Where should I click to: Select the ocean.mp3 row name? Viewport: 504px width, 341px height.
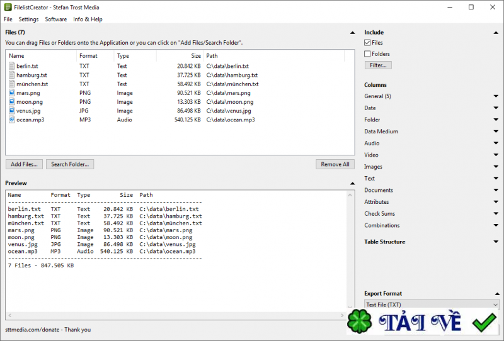(x=30, y=120)
